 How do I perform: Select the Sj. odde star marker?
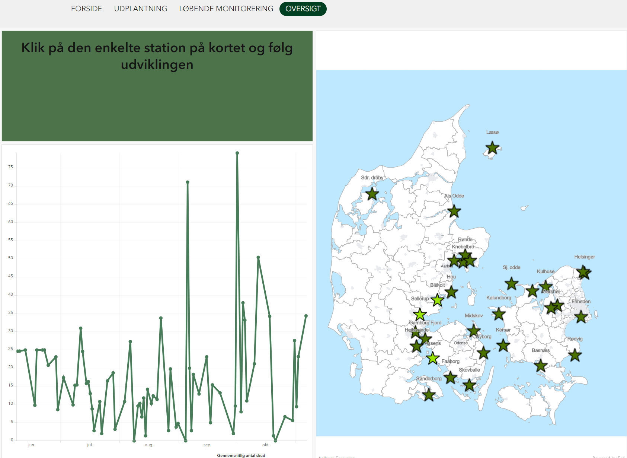tap(512, 284)
